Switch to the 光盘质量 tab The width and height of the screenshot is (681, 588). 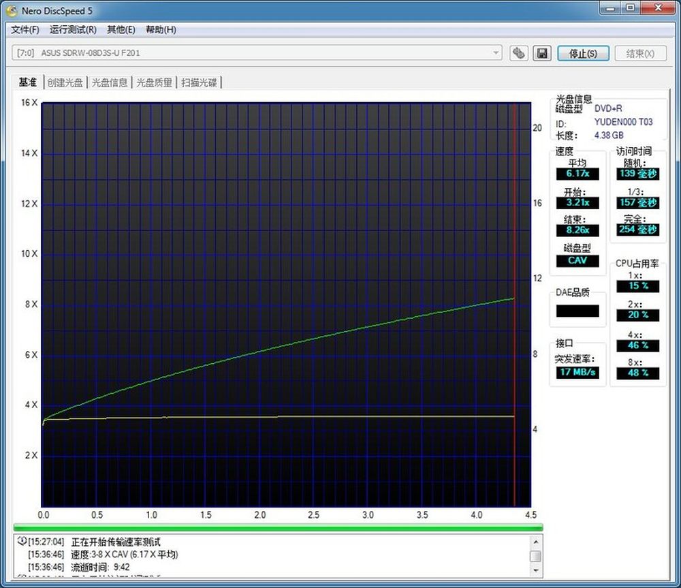[x=155, y=82]
